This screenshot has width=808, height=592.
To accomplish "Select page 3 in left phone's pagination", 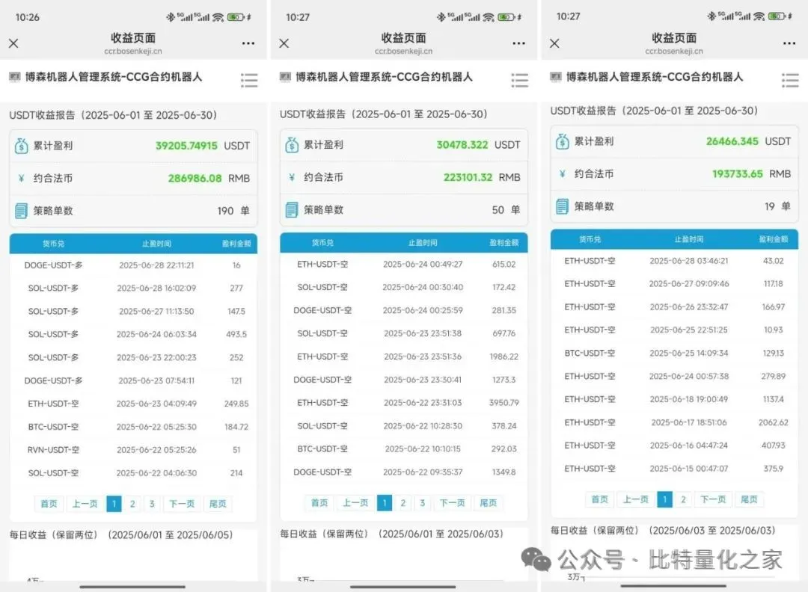I will [x=152, y=504].
